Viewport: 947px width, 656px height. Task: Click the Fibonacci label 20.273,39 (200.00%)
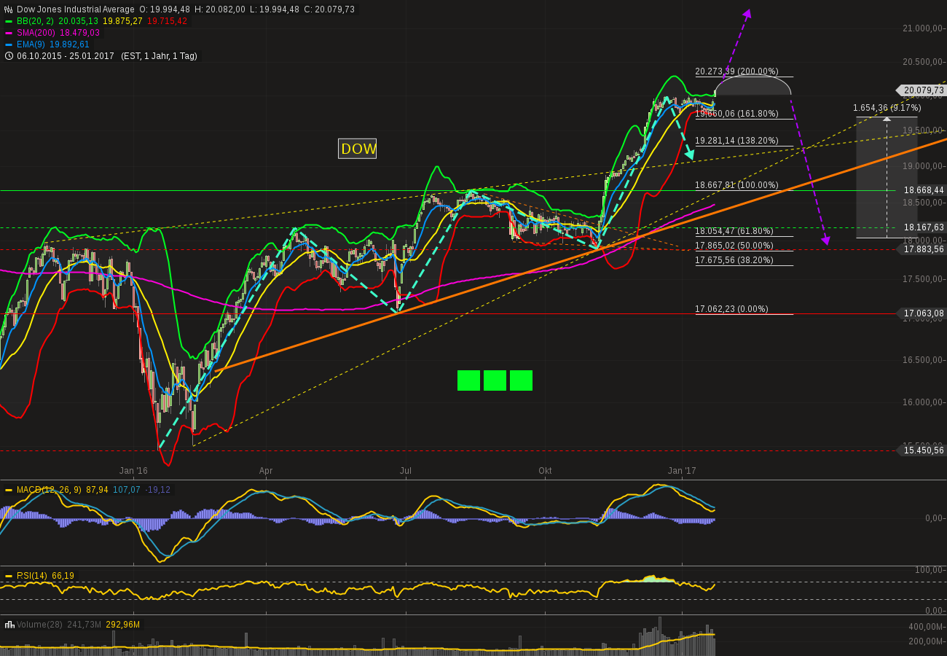736,71
